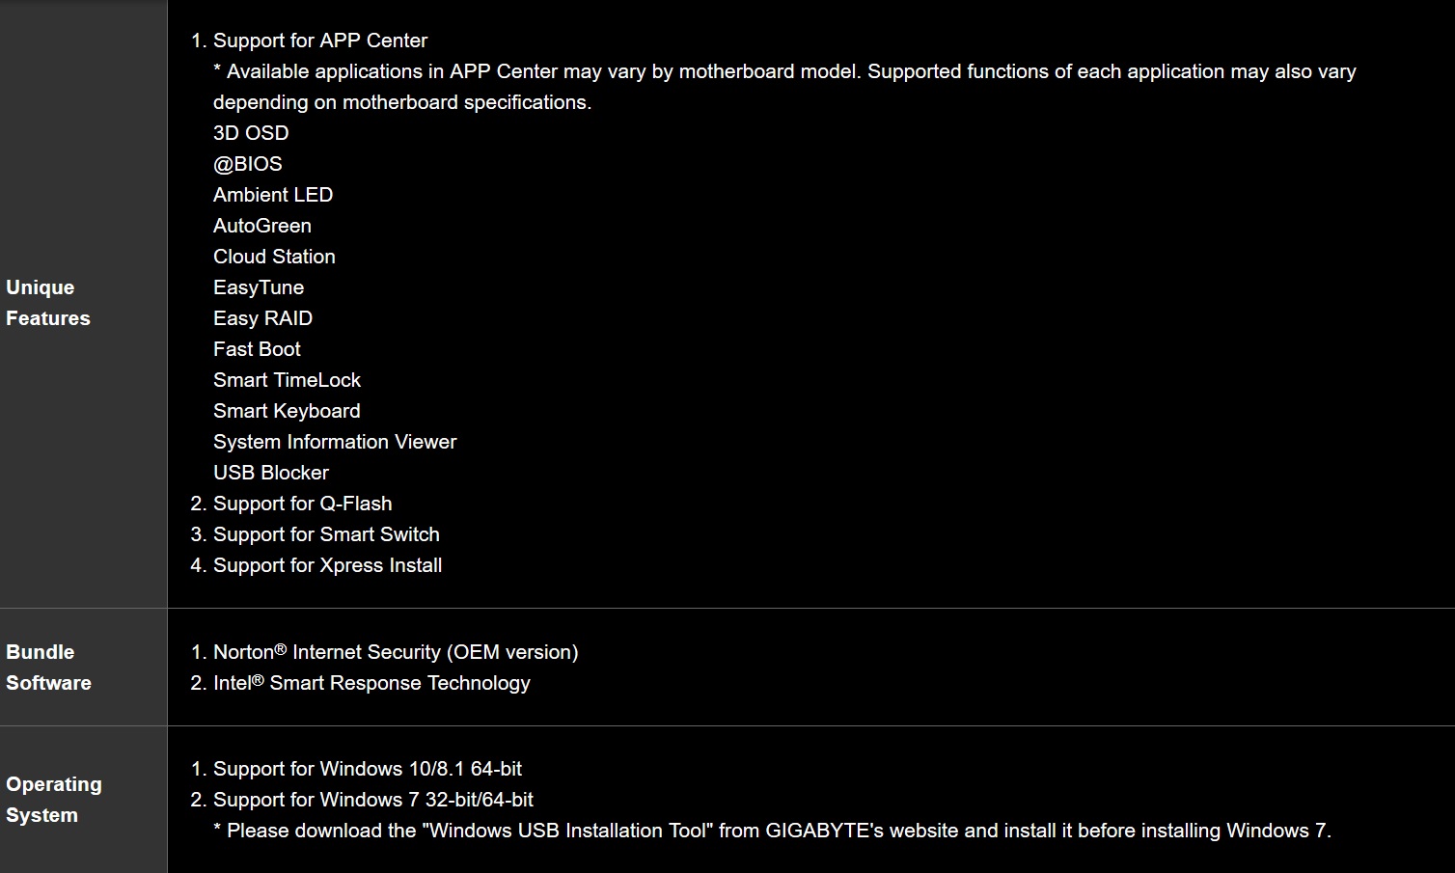Click the Bundle Software row header

click(48, 668)
